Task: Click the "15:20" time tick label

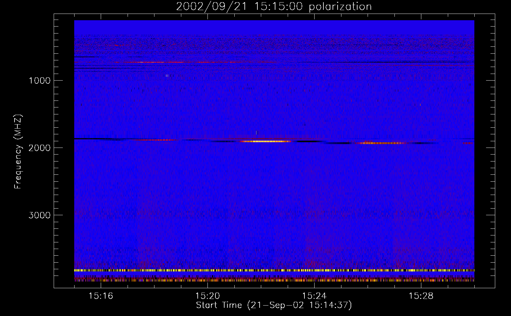Action: point(207,296)
